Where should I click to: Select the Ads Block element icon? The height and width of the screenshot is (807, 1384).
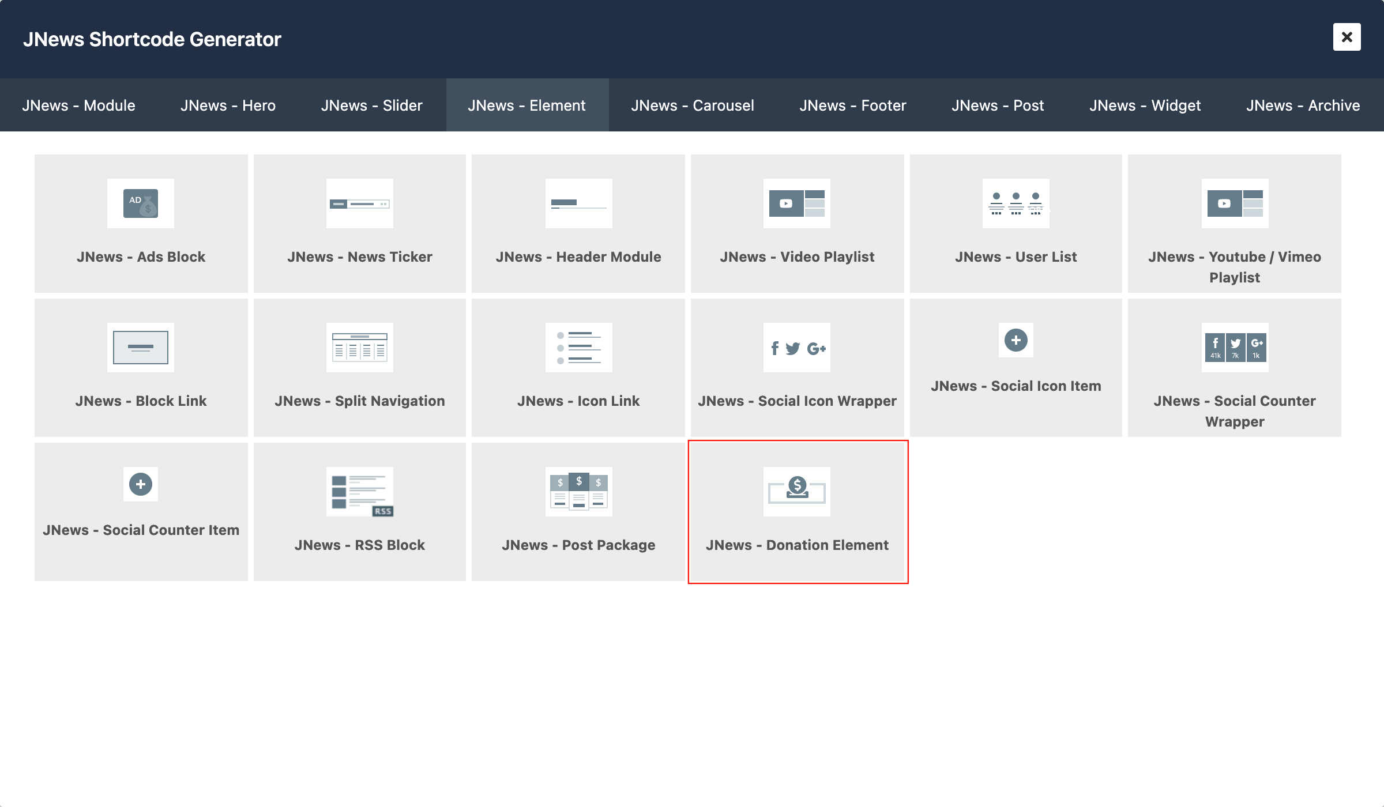141,203
